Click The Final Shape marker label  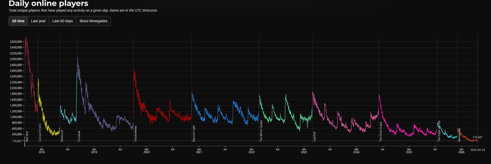381,132
